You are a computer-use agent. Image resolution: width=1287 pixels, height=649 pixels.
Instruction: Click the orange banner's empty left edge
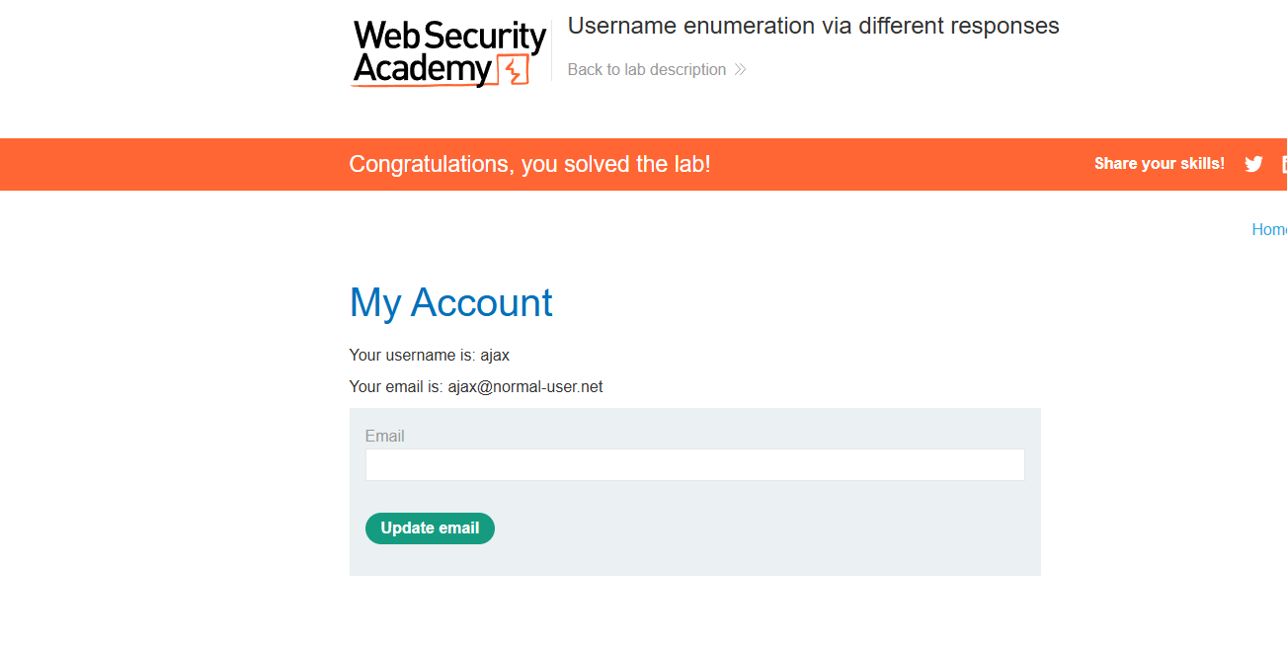coord(148,164)
